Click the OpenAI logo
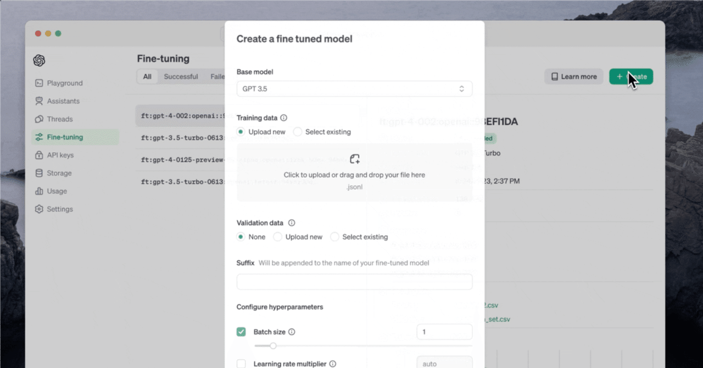 (x=39, y=60)
